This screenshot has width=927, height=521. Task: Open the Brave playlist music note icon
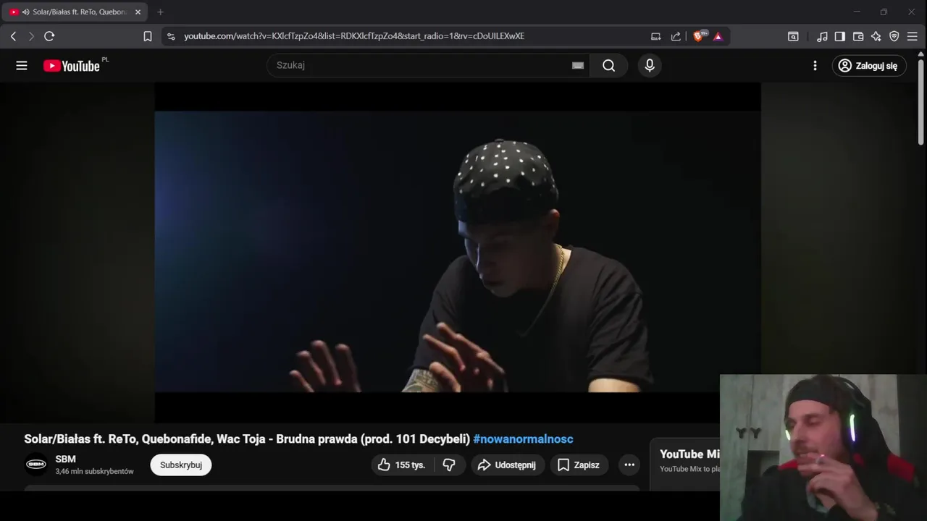[x=822, y=36]
